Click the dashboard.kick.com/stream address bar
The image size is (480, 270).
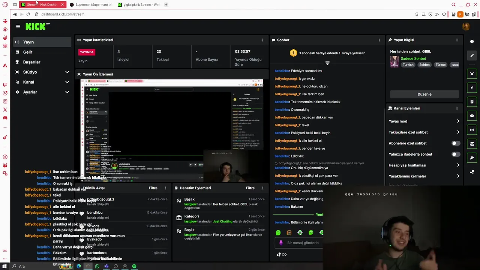[x=63, y=14]
